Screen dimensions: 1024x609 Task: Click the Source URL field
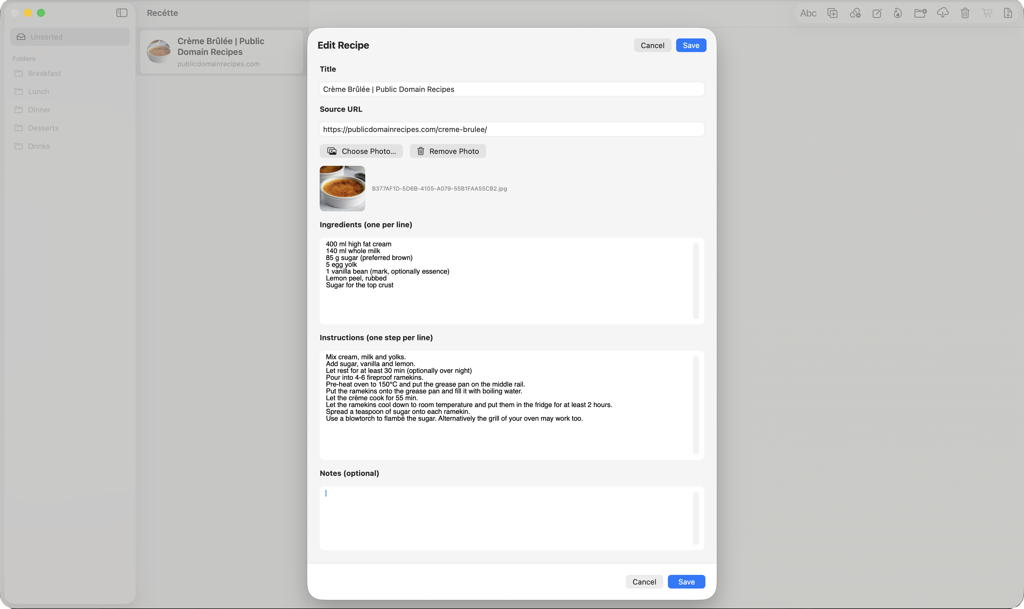(x=511, y=130)
